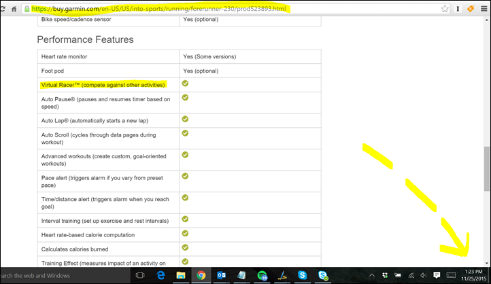This screenshot has width=491, height=284.
Task: Show hidden system tray icons
Action: pos(372,276)
